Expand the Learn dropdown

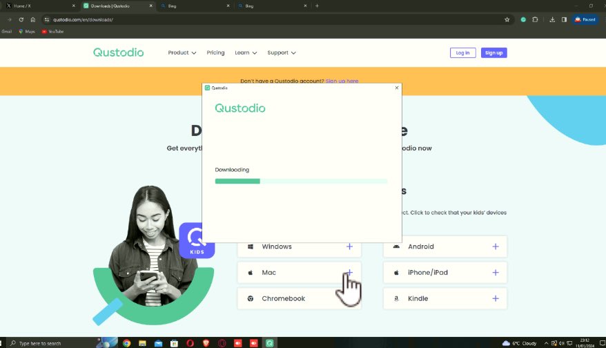pos(246,52)
